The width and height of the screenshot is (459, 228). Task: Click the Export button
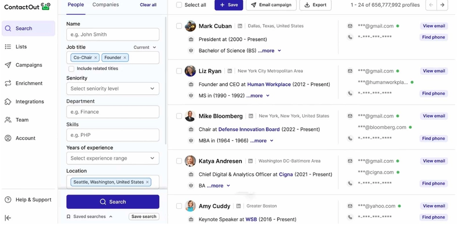coord(315,5)
